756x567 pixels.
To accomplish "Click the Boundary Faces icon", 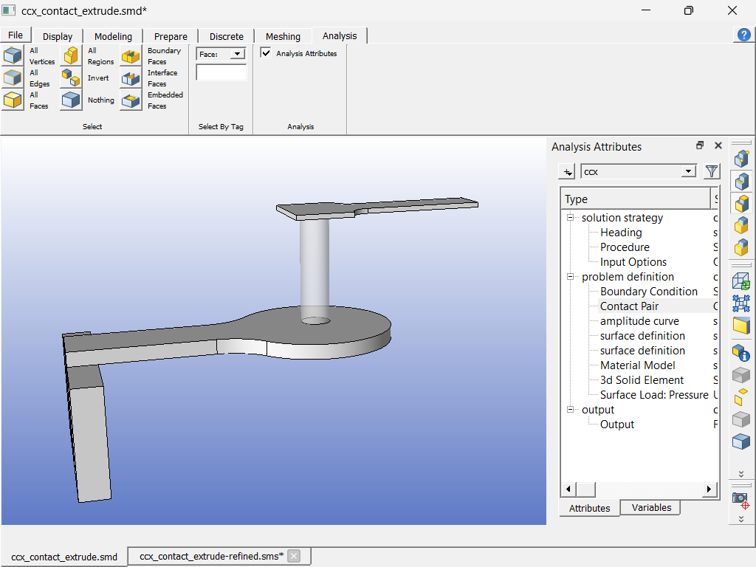I will [131, 55].
